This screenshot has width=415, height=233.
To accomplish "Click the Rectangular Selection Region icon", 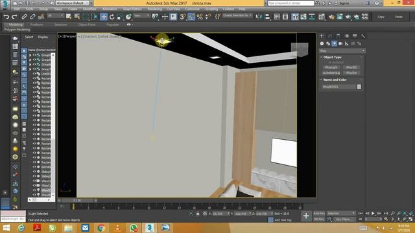I will pos(85,17).
